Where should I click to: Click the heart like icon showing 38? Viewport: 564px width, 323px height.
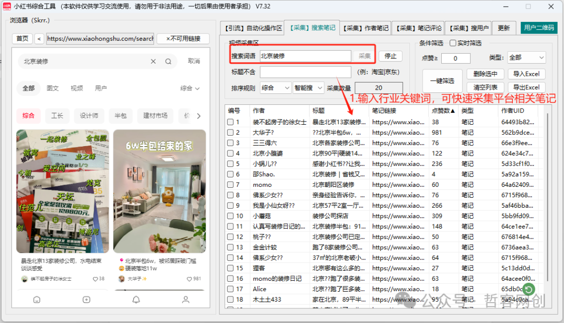[x=96, y=279]
